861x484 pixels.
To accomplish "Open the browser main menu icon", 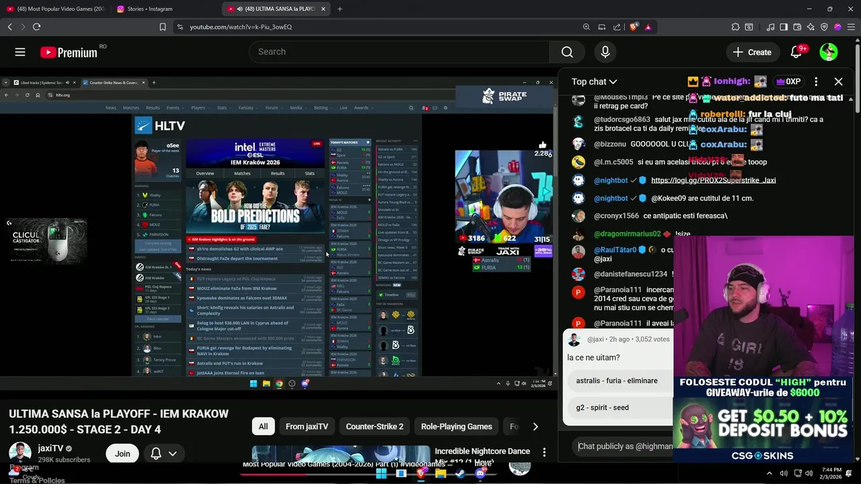I will 851,27.
